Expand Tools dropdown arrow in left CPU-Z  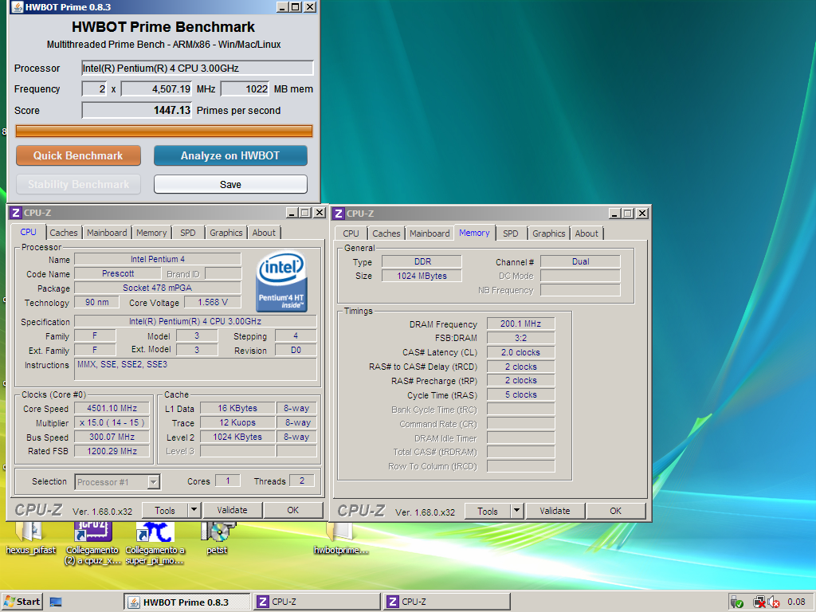click(x=194, y=510)
